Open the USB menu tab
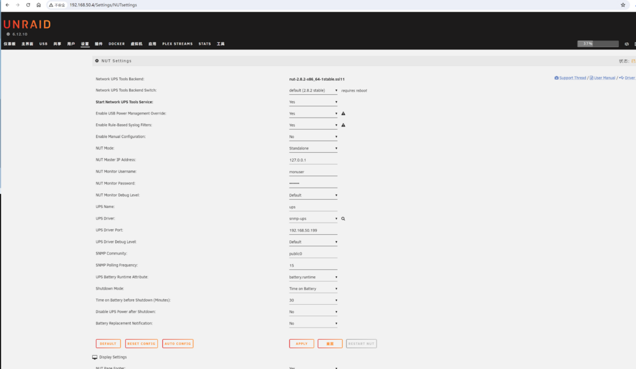This screenshot has width=636, height=369. pos(43,44)
